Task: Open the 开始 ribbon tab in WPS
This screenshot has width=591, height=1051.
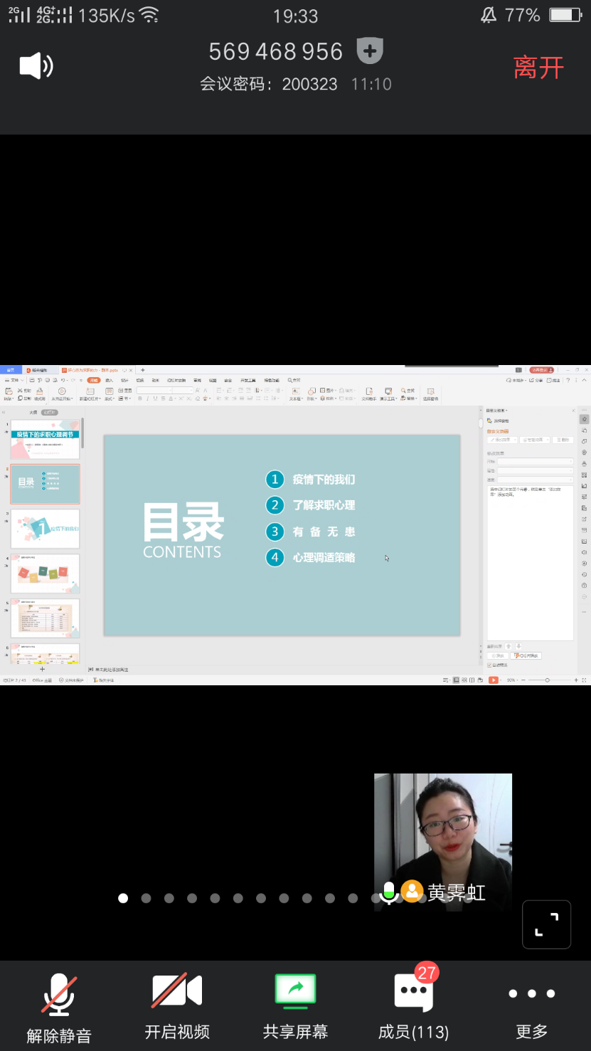Action: [x=93, y=381]
